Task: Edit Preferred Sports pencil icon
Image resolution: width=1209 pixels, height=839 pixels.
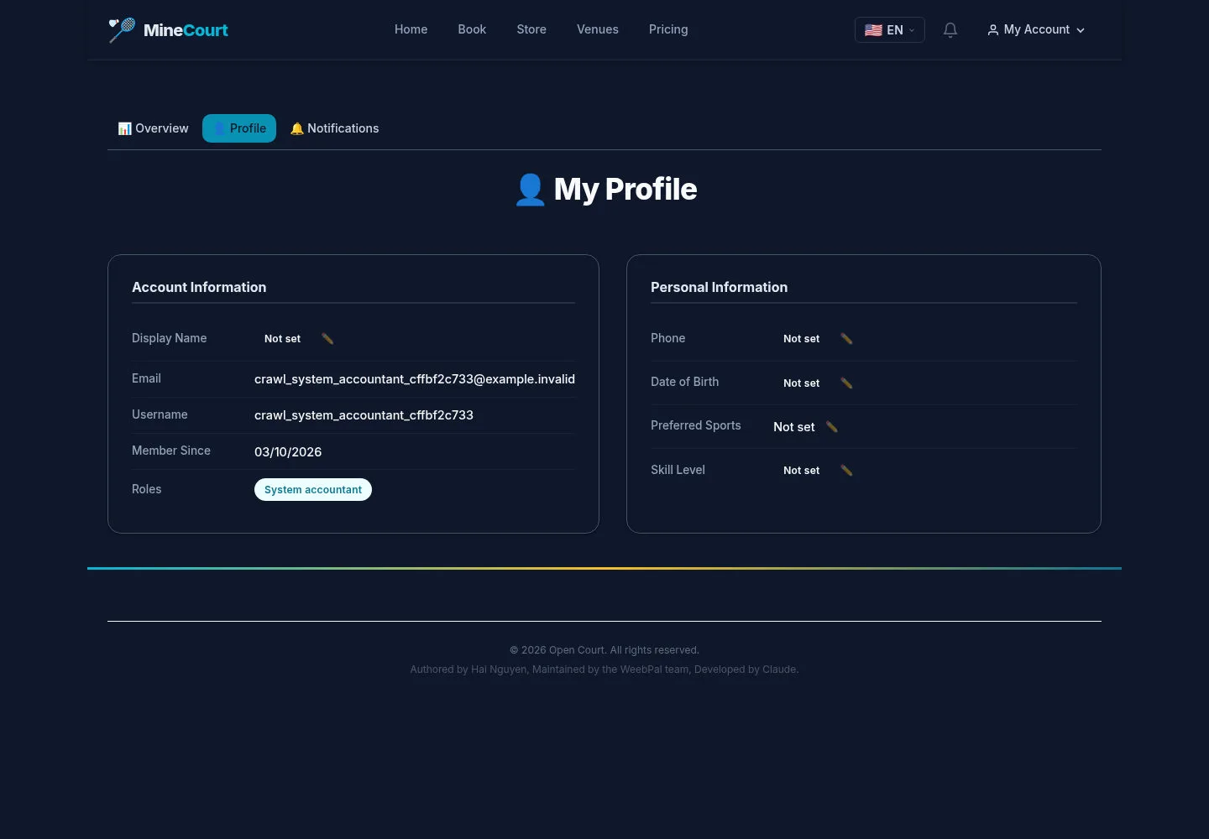Action: tap(832, 427)
